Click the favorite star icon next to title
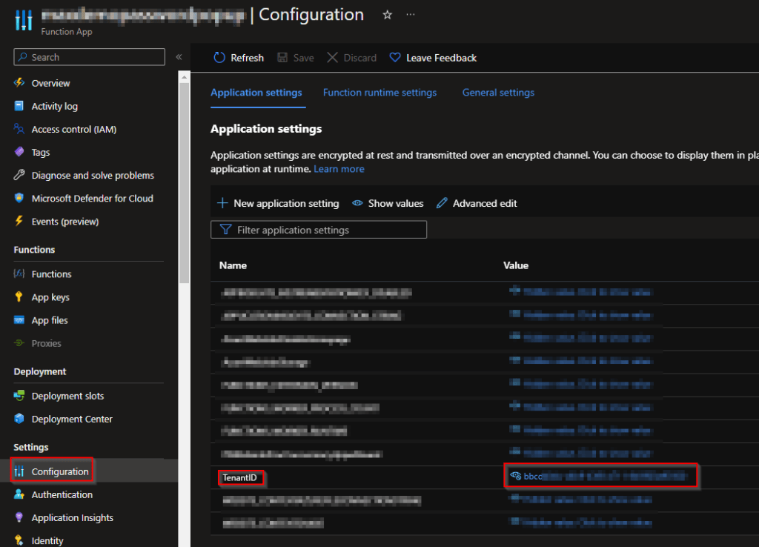 tap(387, 15)
